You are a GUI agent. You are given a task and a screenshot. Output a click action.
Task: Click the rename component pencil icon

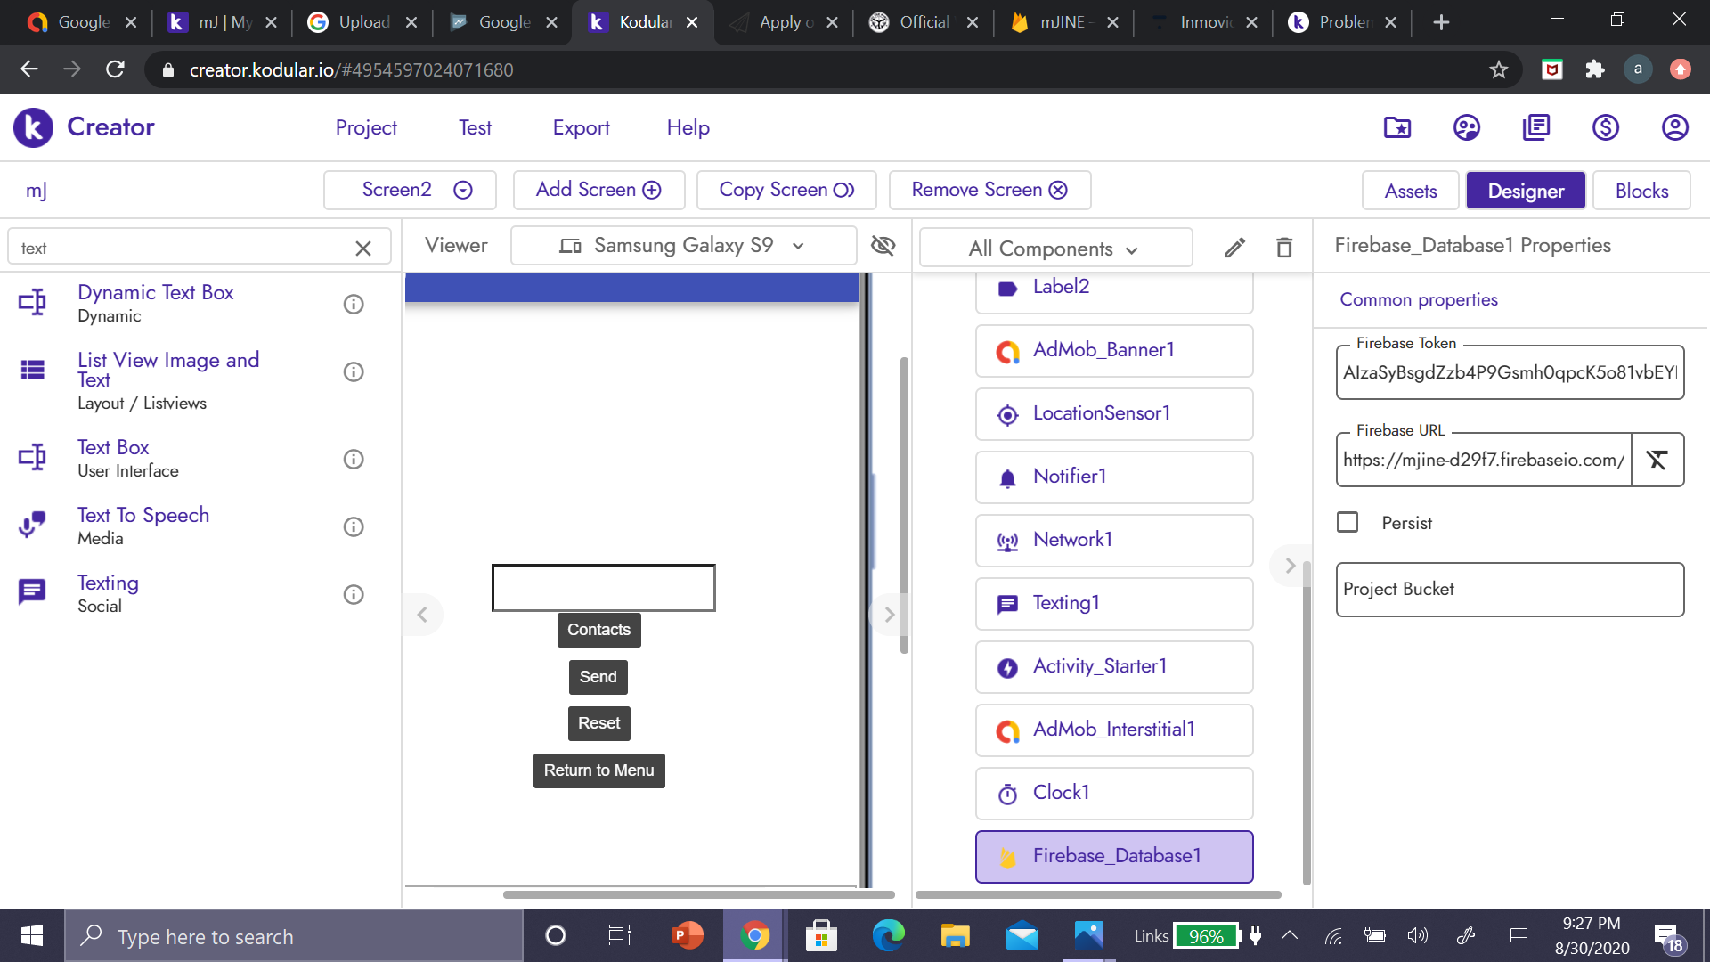tap(1234, 248)
